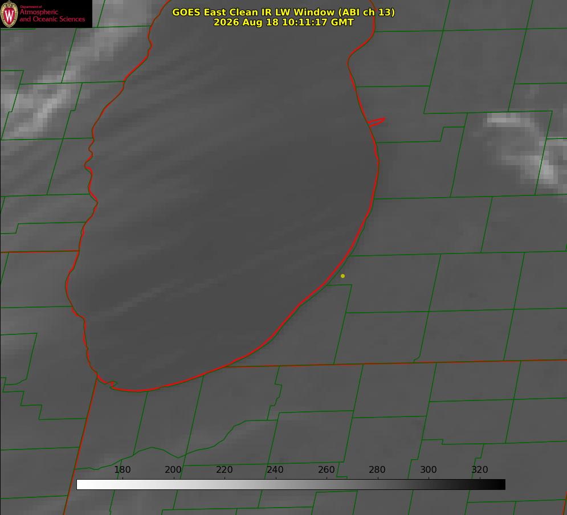The image size is (567, 515).
Task: Select the 280 temperature scale label
Action: [377, 469]
